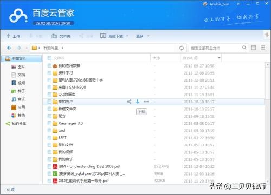Toggle the select-all checkbox in header
Viewport: 271px width, 195px height.
(x=49, y=58)
